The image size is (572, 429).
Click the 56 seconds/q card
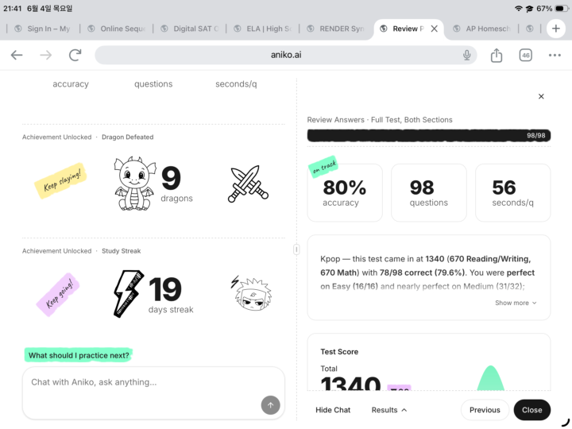[512, 192]
